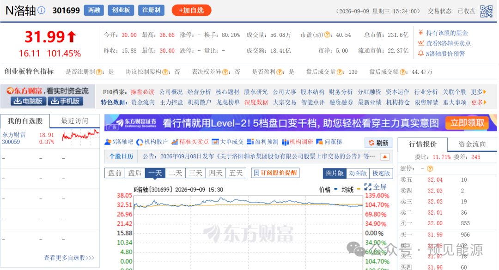
Task: Open 行情报价 panel tab
Action: coord(423,144)
